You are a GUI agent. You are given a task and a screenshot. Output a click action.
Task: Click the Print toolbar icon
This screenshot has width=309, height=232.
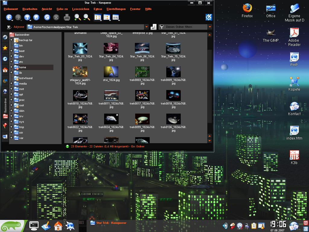[67, 17]
